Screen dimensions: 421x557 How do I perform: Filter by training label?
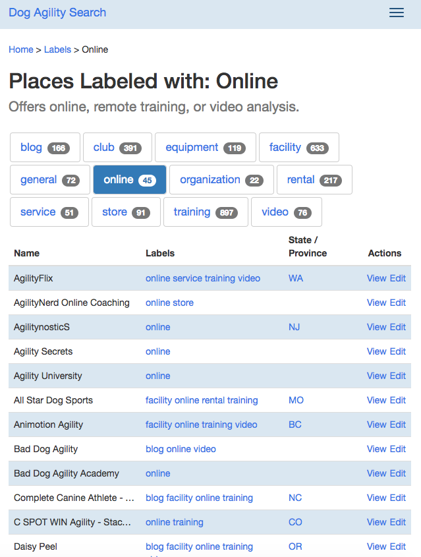click(x=206, y=212)
